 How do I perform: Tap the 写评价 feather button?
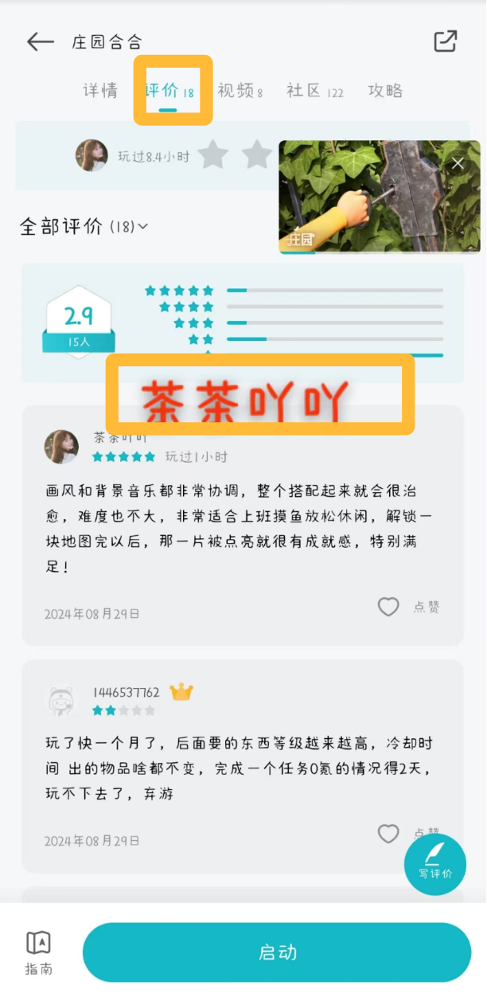pos(435,864)
